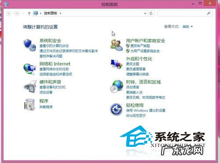Open the System and Security shield icon

click(30, 45)
